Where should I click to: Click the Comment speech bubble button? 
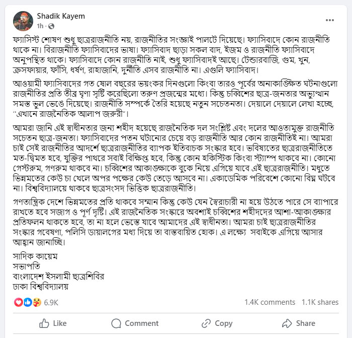pos(135,323)
